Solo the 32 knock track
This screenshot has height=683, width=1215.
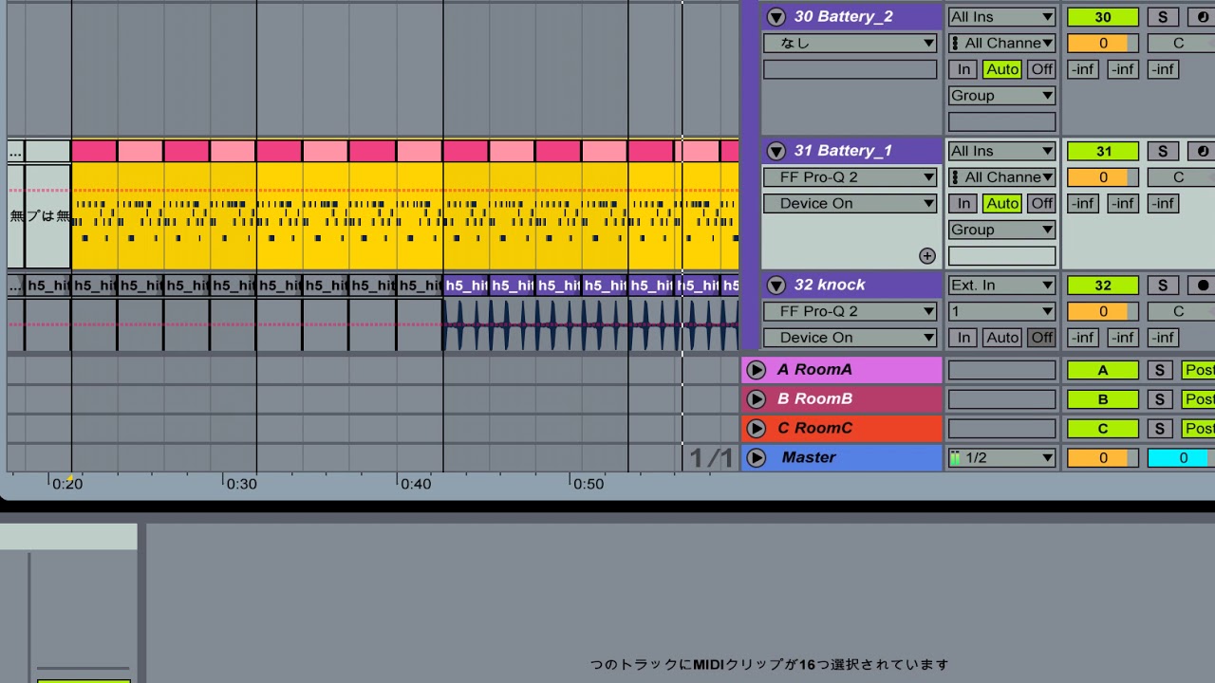click(x=1162, y=285)
